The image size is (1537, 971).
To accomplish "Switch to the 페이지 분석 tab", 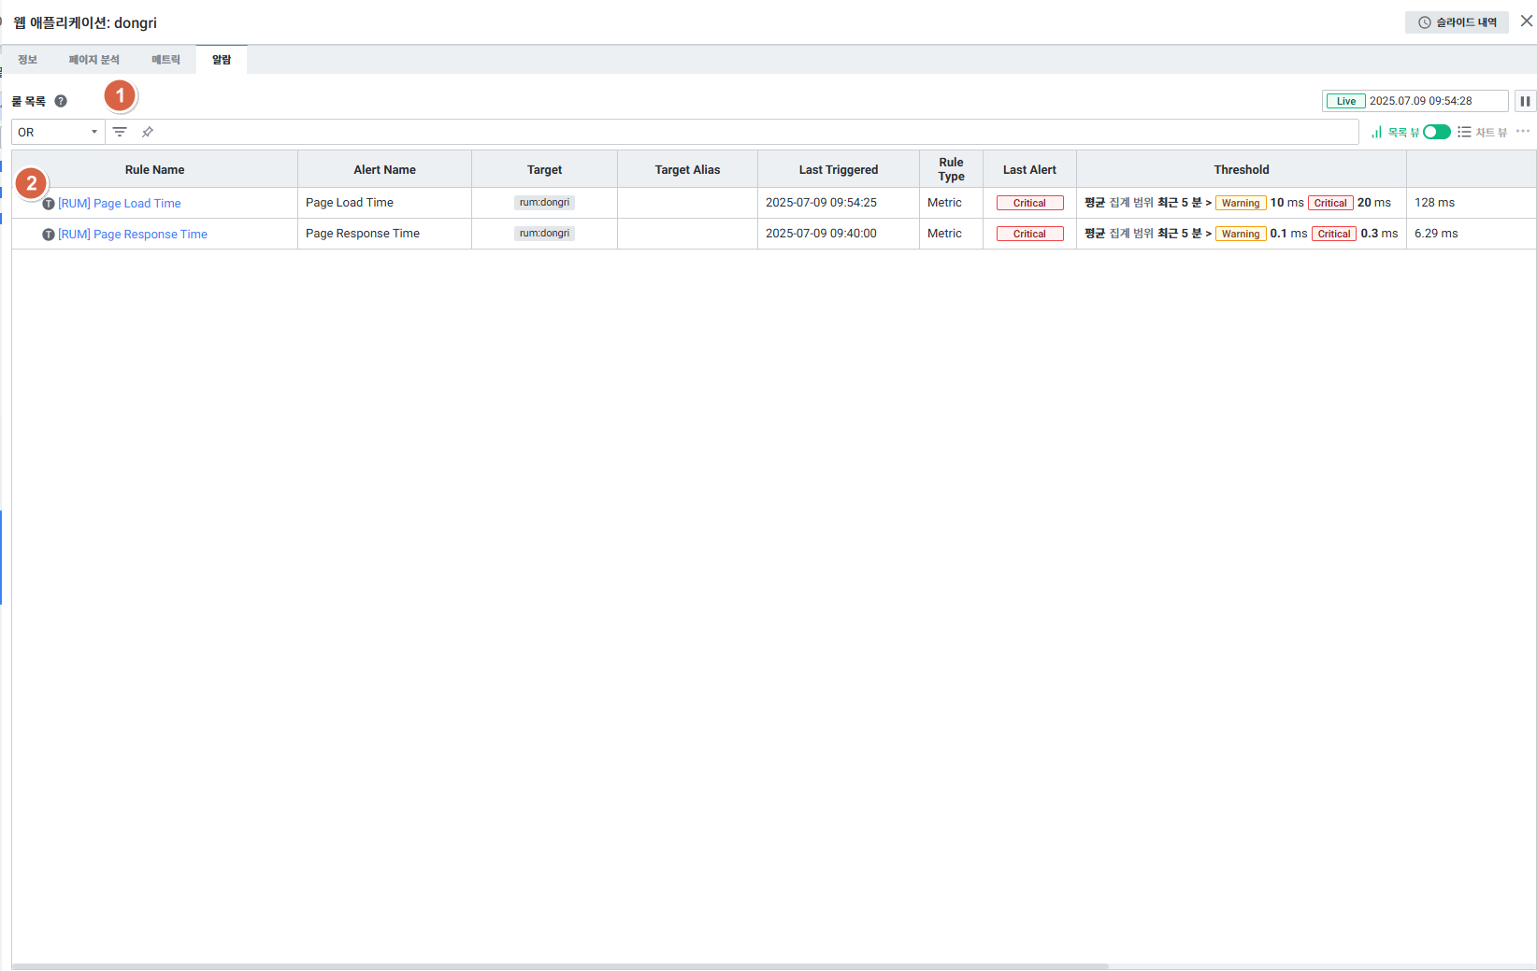I will click(94, 60).
